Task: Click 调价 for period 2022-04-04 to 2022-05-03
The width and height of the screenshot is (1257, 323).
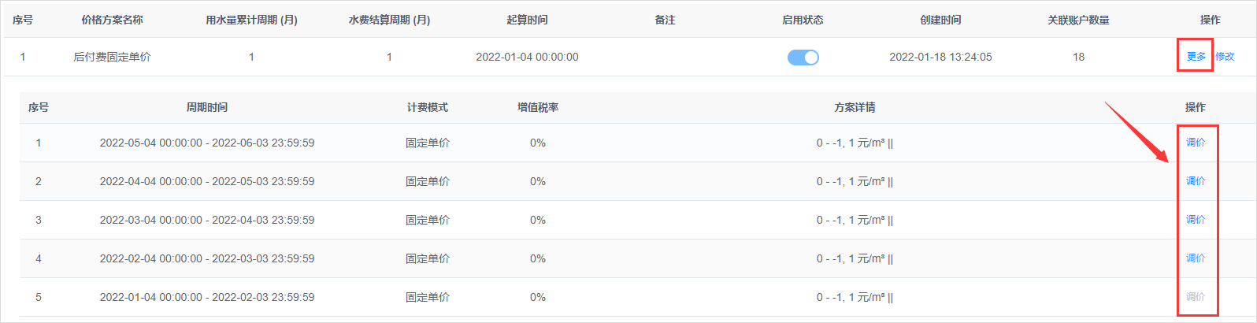Action: (x=1196, y=181)
